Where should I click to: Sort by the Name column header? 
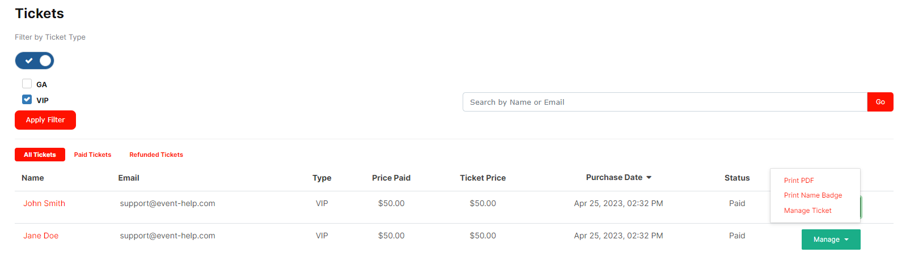pyautogui.click(x=33, y=178)
